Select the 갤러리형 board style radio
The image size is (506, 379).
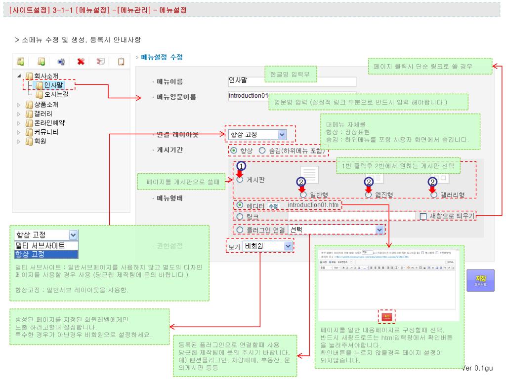click(x=434, y=194)
